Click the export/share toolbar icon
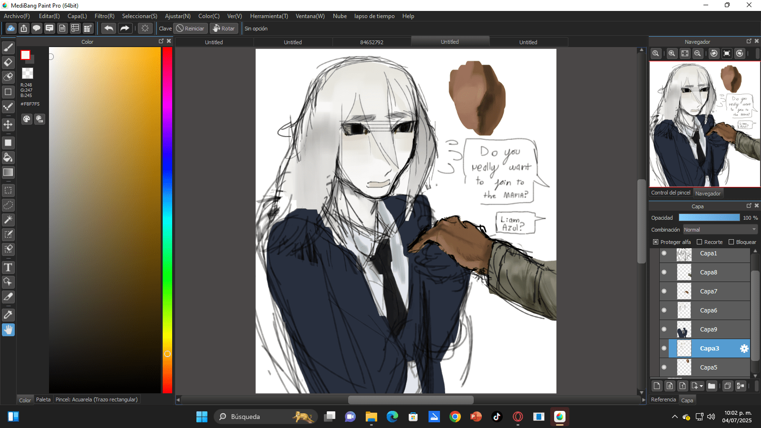The height and width of the screenshot is (428, 761). 23,28
